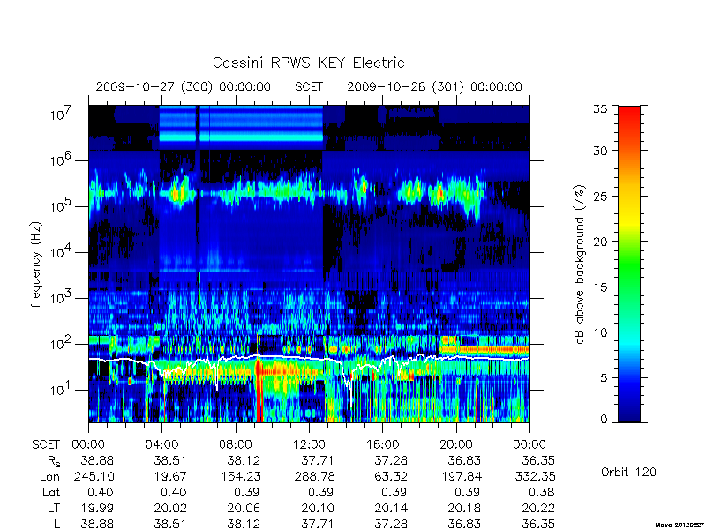Click the 'SCET' label in the top header

(x=309, y=86)
